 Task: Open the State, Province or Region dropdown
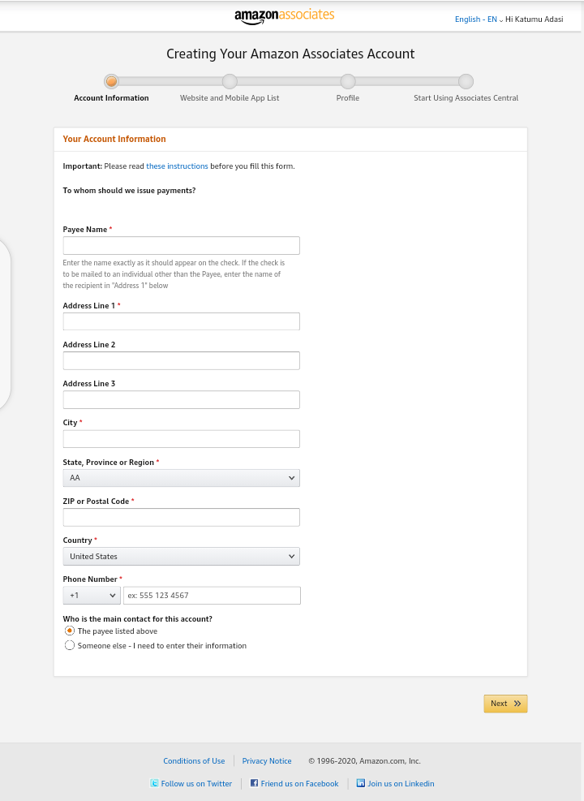(x=181, y=478)
